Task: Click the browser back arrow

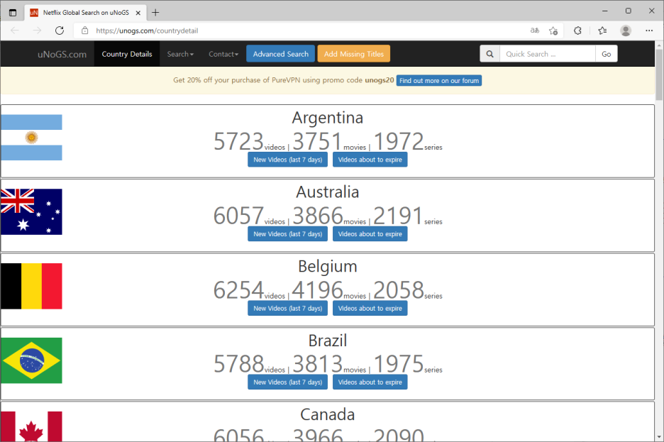Action: click(x=15, y=31)
